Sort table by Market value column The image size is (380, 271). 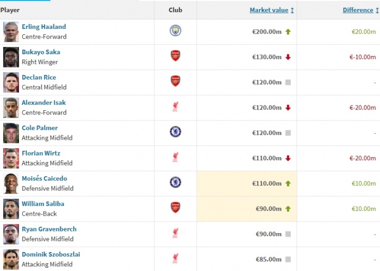(x=269, y=10)
